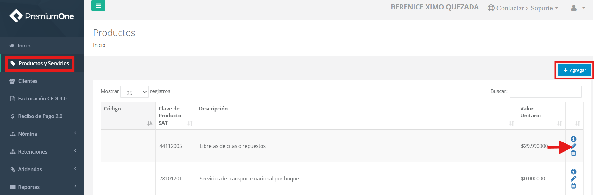Click the Buscar search field
The width and height of the screenshot is (594, 195).
pos(546,92)
